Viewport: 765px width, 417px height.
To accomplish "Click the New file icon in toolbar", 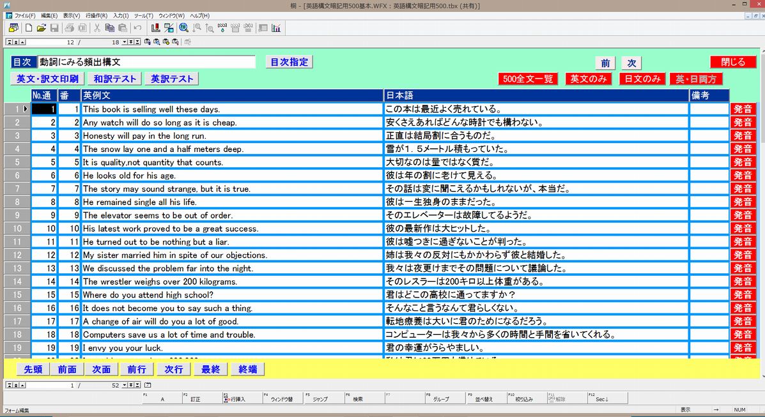I will point(29,28).
